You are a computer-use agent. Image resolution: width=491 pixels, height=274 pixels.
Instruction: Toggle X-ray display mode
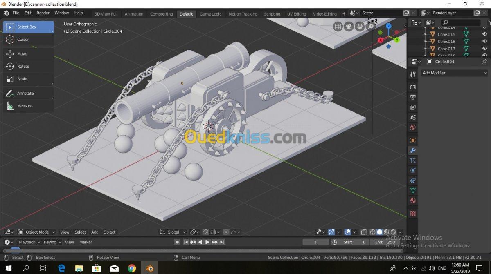tap(364, 232)
